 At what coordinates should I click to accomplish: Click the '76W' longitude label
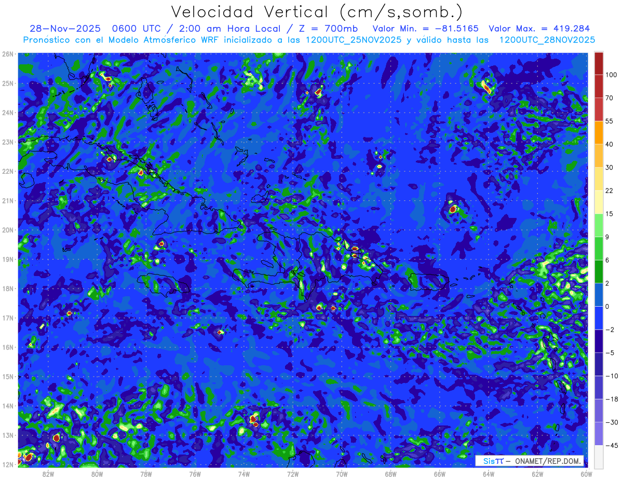click(195, 474)
